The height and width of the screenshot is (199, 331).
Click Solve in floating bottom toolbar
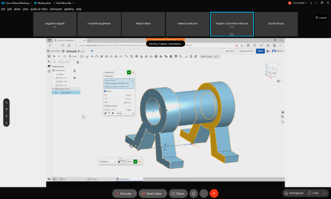pyautogui.click(x=130, y=162)
